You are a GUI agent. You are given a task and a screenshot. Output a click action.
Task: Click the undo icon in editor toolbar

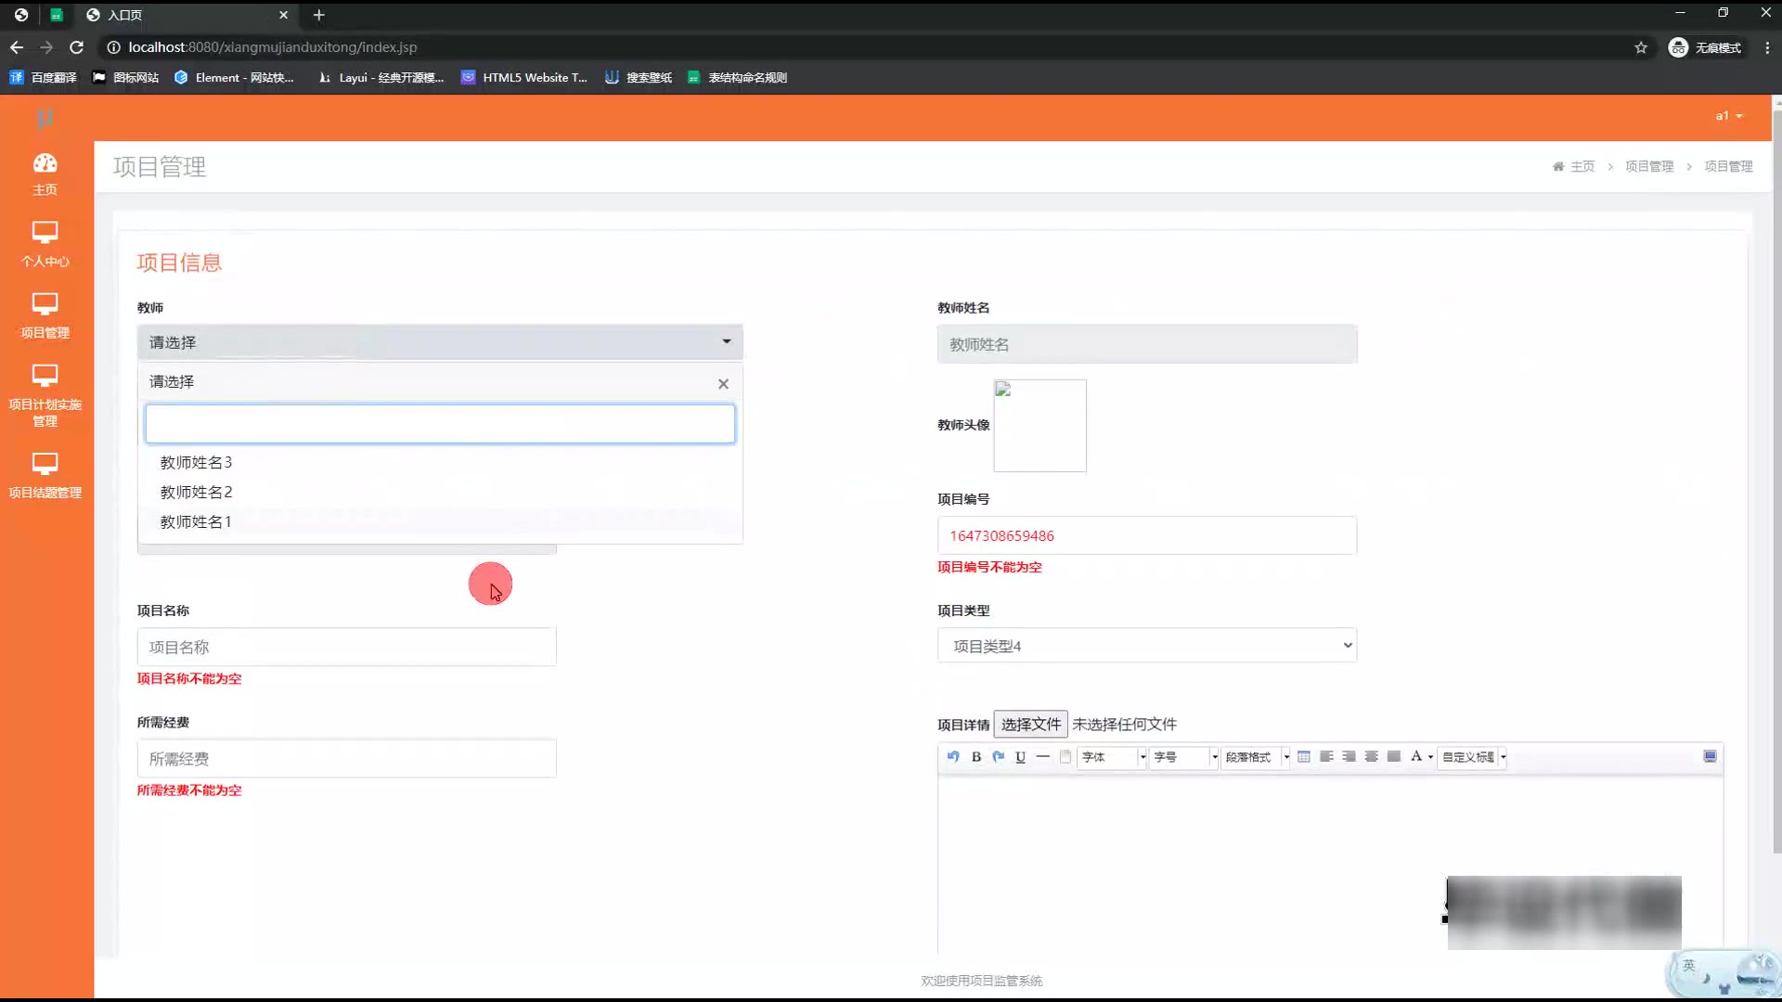tap(953, 757)
